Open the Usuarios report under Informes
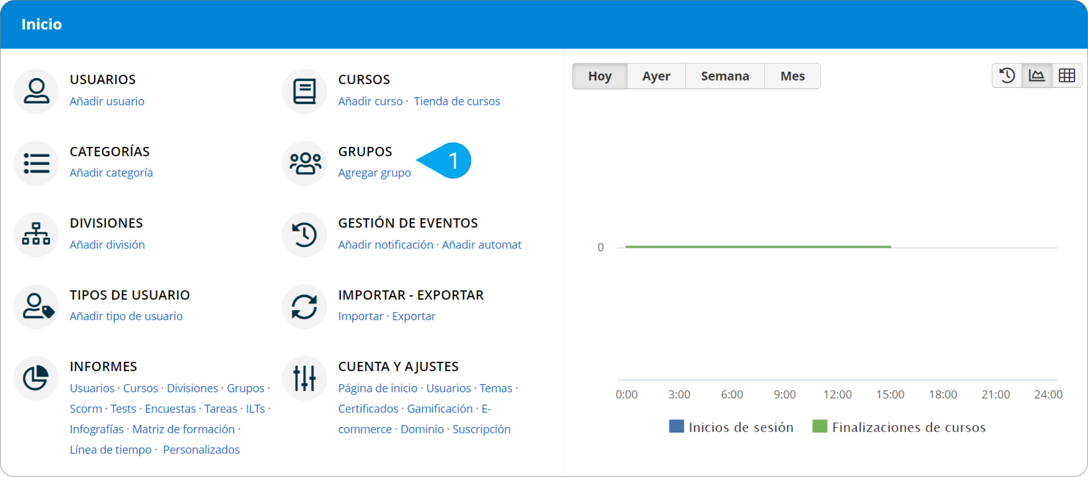Viewport: 1088px width, 477px height. [x=92, y=388]
